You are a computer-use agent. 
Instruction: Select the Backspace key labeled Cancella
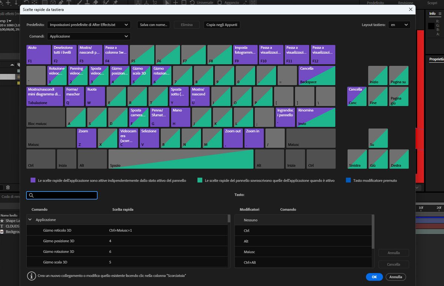coord(317,76)
